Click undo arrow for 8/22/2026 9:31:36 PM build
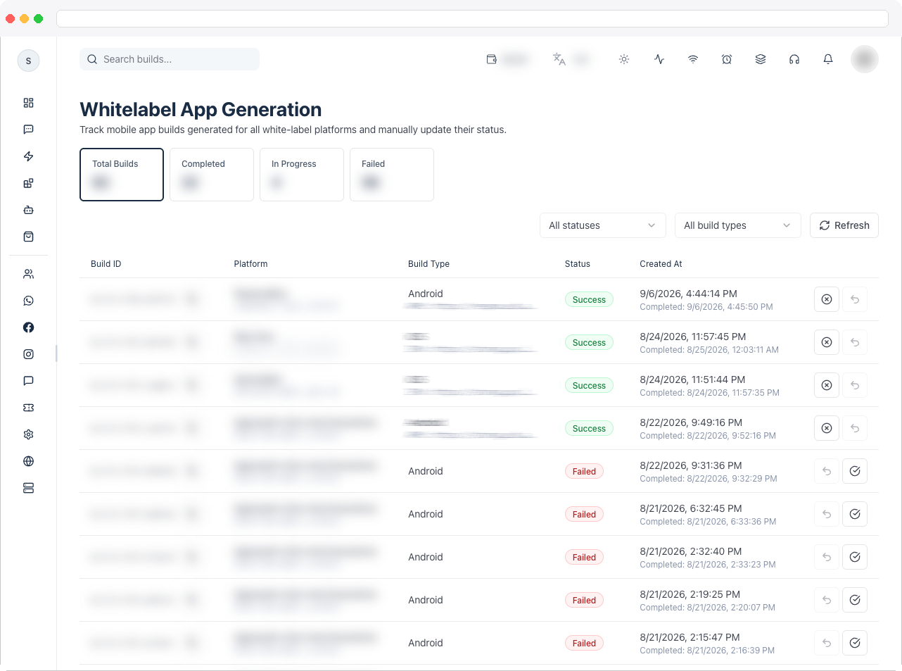Screen dimensions: 902x671 827,471
